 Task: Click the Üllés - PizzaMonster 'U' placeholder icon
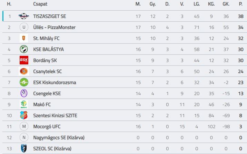(x=24, y=27)
